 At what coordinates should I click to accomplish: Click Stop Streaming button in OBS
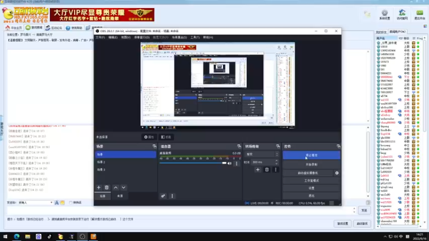[312, 155]
